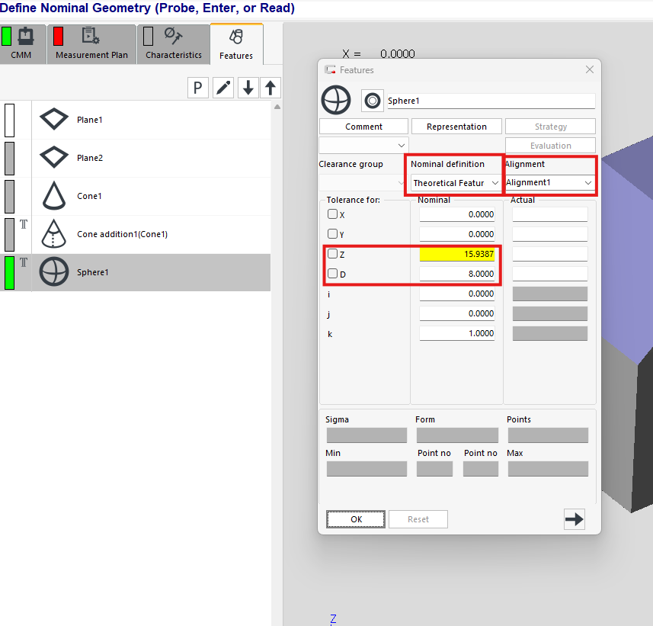Switch to the Characteristics tab

[173, 45]
